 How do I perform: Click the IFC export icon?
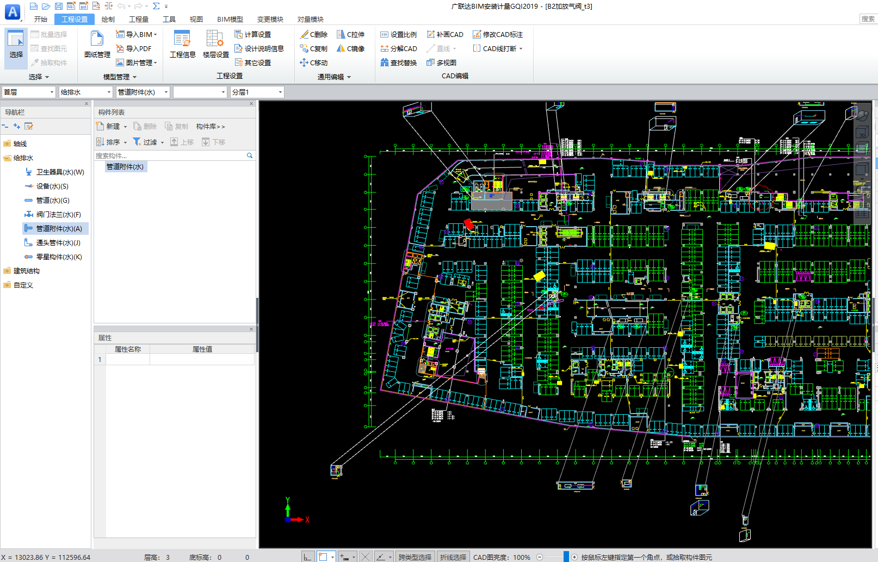pyautogui.click(x=96, y=6)
